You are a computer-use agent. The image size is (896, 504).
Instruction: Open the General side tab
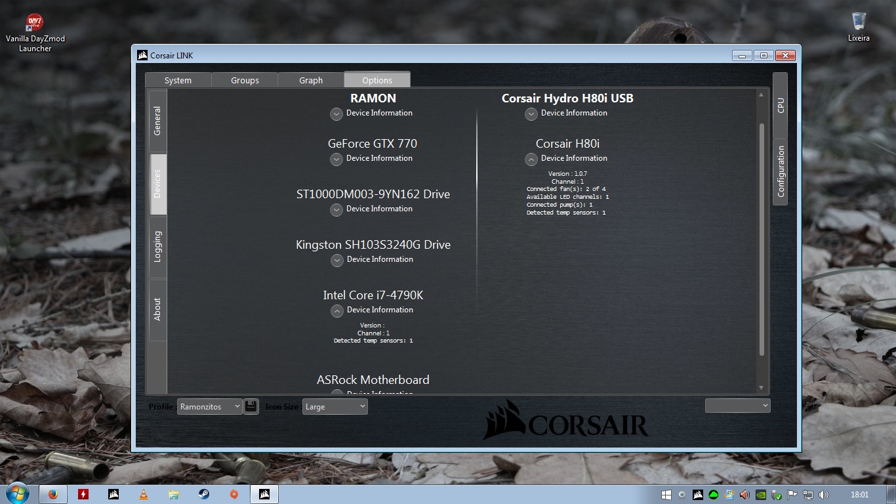[x=157, y=121]
